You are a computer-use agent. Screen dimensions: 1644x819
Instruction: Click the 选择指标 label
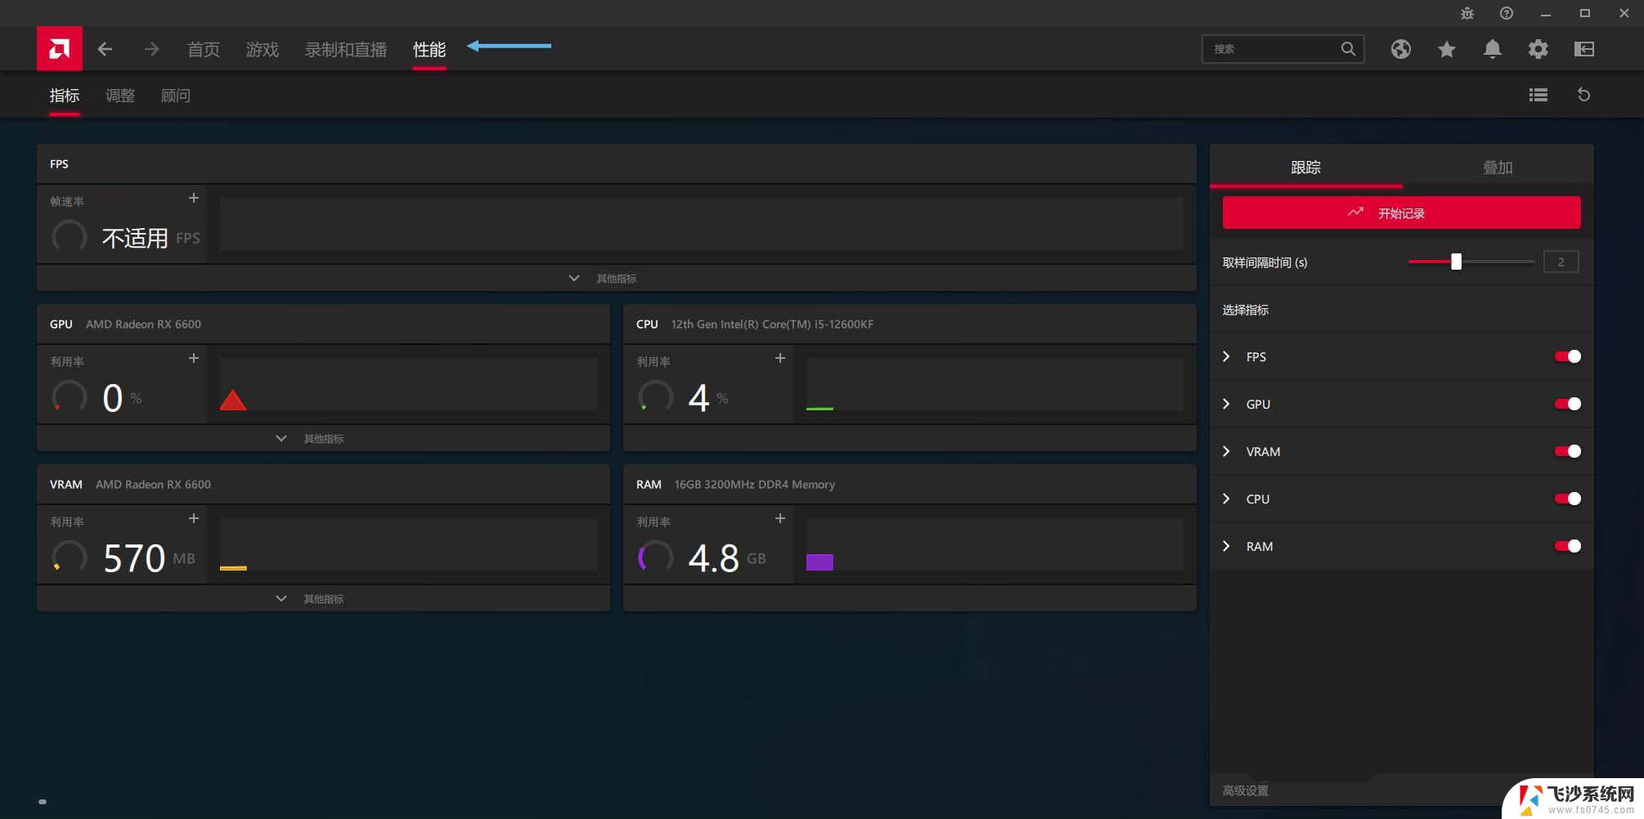pyautogui.click(x=1246, y=310)
